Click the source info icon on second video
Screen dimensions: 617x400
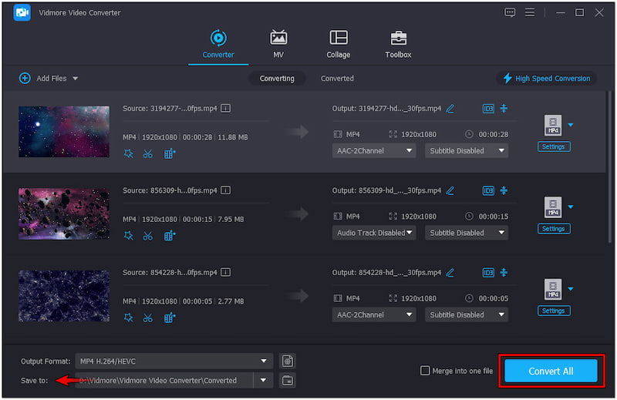(225, 190)
